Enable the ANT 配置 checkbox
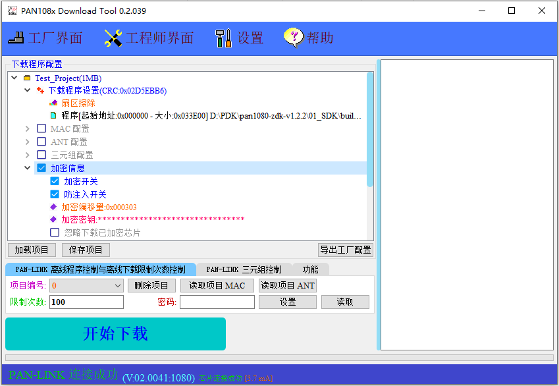This screenshot has width=559, height=386. 41,142
